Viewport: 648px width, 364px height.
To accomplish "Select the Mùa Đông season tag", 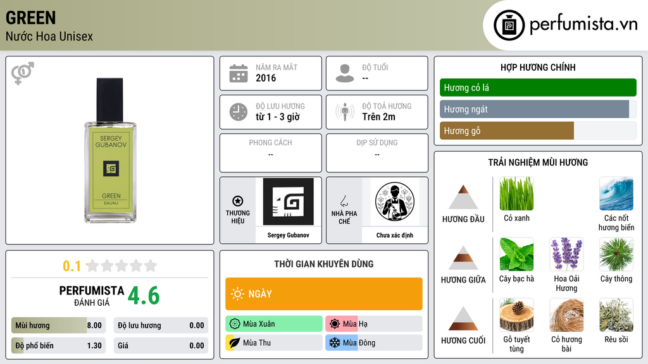I will click(373, 343).
